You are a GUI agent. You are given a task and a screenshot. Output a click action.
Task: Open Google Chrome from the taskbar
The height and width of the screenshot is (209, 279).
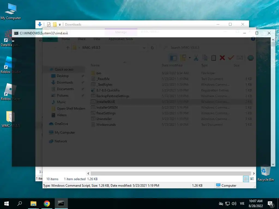[x=47, y=204]
